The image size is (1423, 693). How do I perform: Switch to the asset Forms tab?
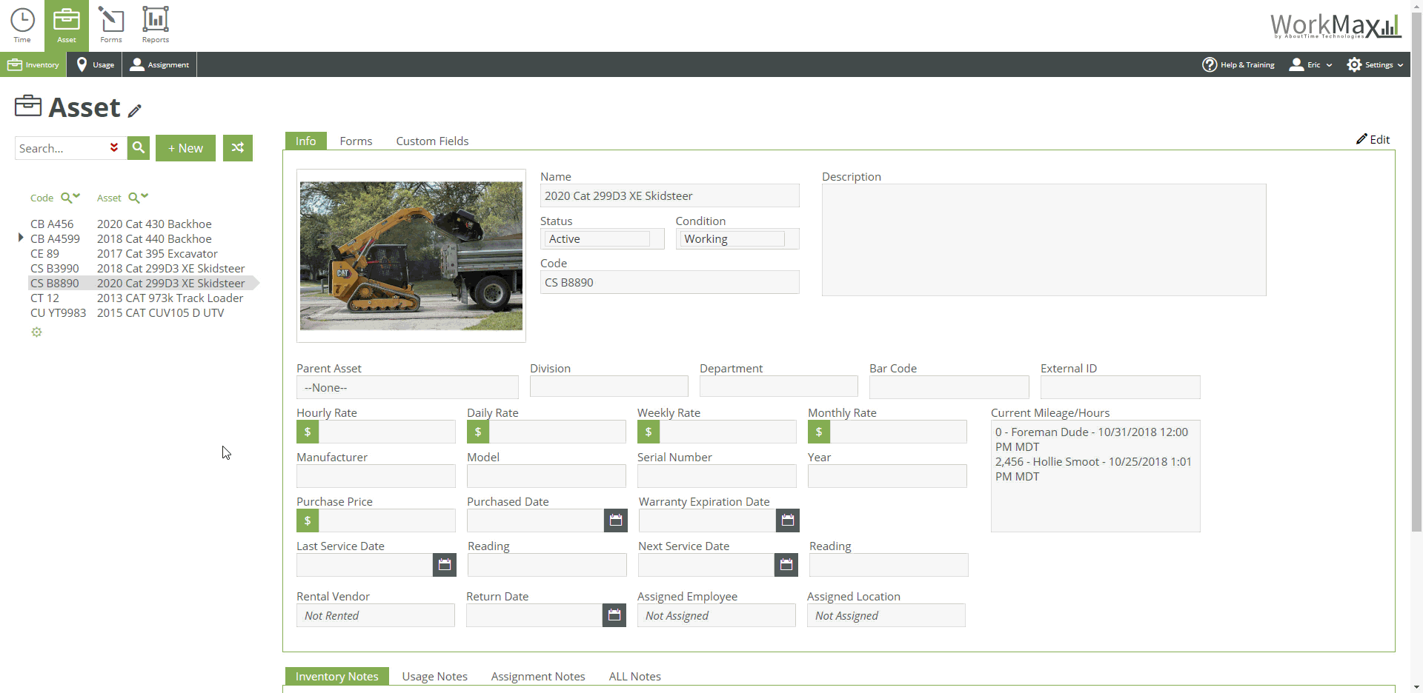click(x=356, y=141)
